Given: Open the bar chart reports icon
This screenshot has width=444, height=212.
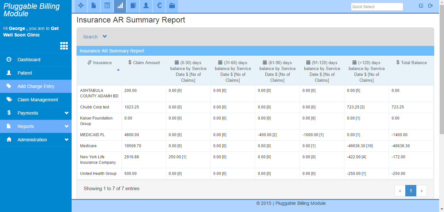Looking at the screenshot, I should (x=120, y=6).
